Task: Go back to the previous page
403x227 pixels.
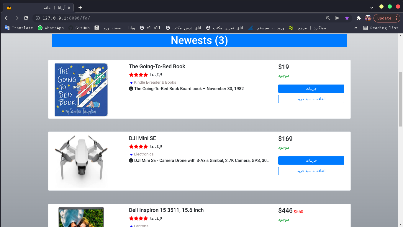Action: pos(7,18)
